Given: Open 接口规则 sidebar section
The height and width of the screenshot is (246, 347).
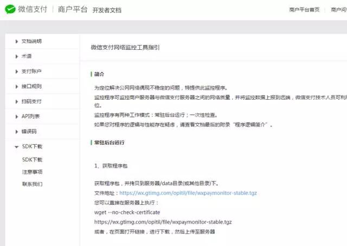Looking at the screenshot, I should (x=31, y=86).
